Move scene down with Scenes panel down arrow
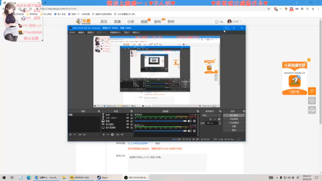The image size is (322, 181). pyautogui.click(x=84, y=135)
